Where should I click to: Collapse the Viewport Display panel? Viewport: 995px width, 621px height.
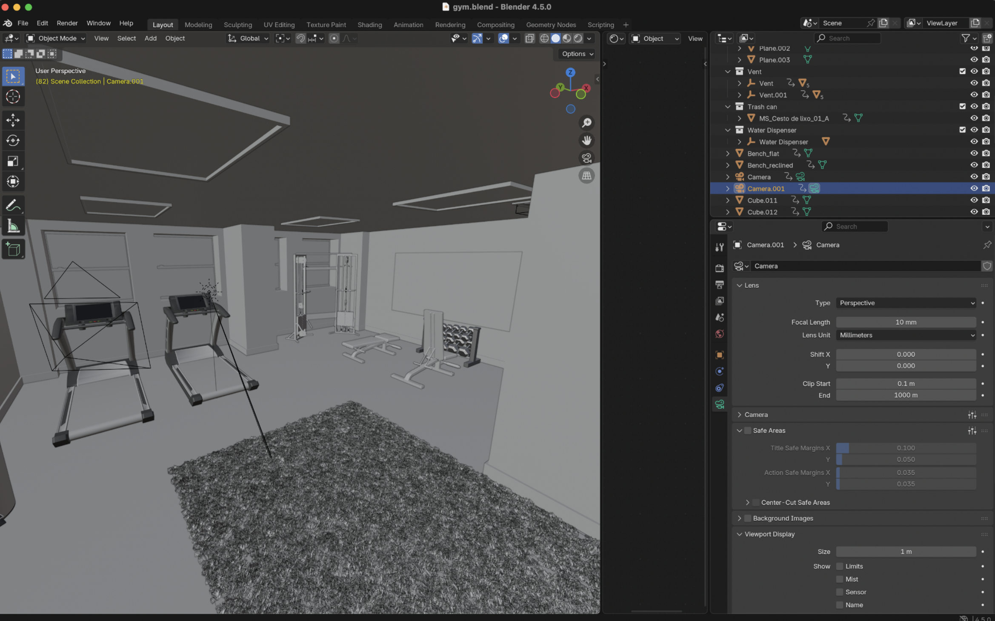click(740, 534)
